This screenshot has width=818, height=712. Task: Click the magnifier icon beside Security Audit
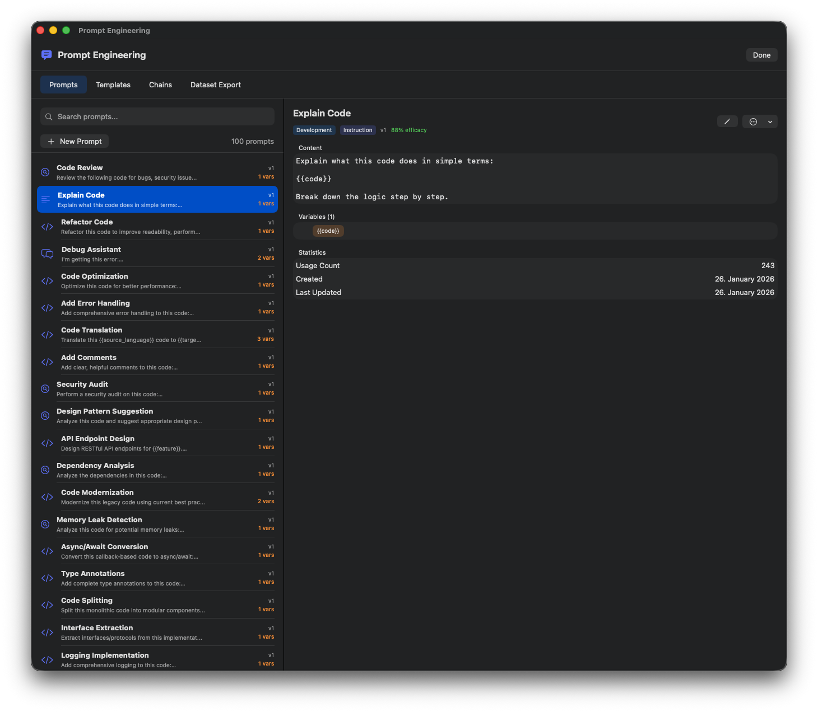(45, 389)
